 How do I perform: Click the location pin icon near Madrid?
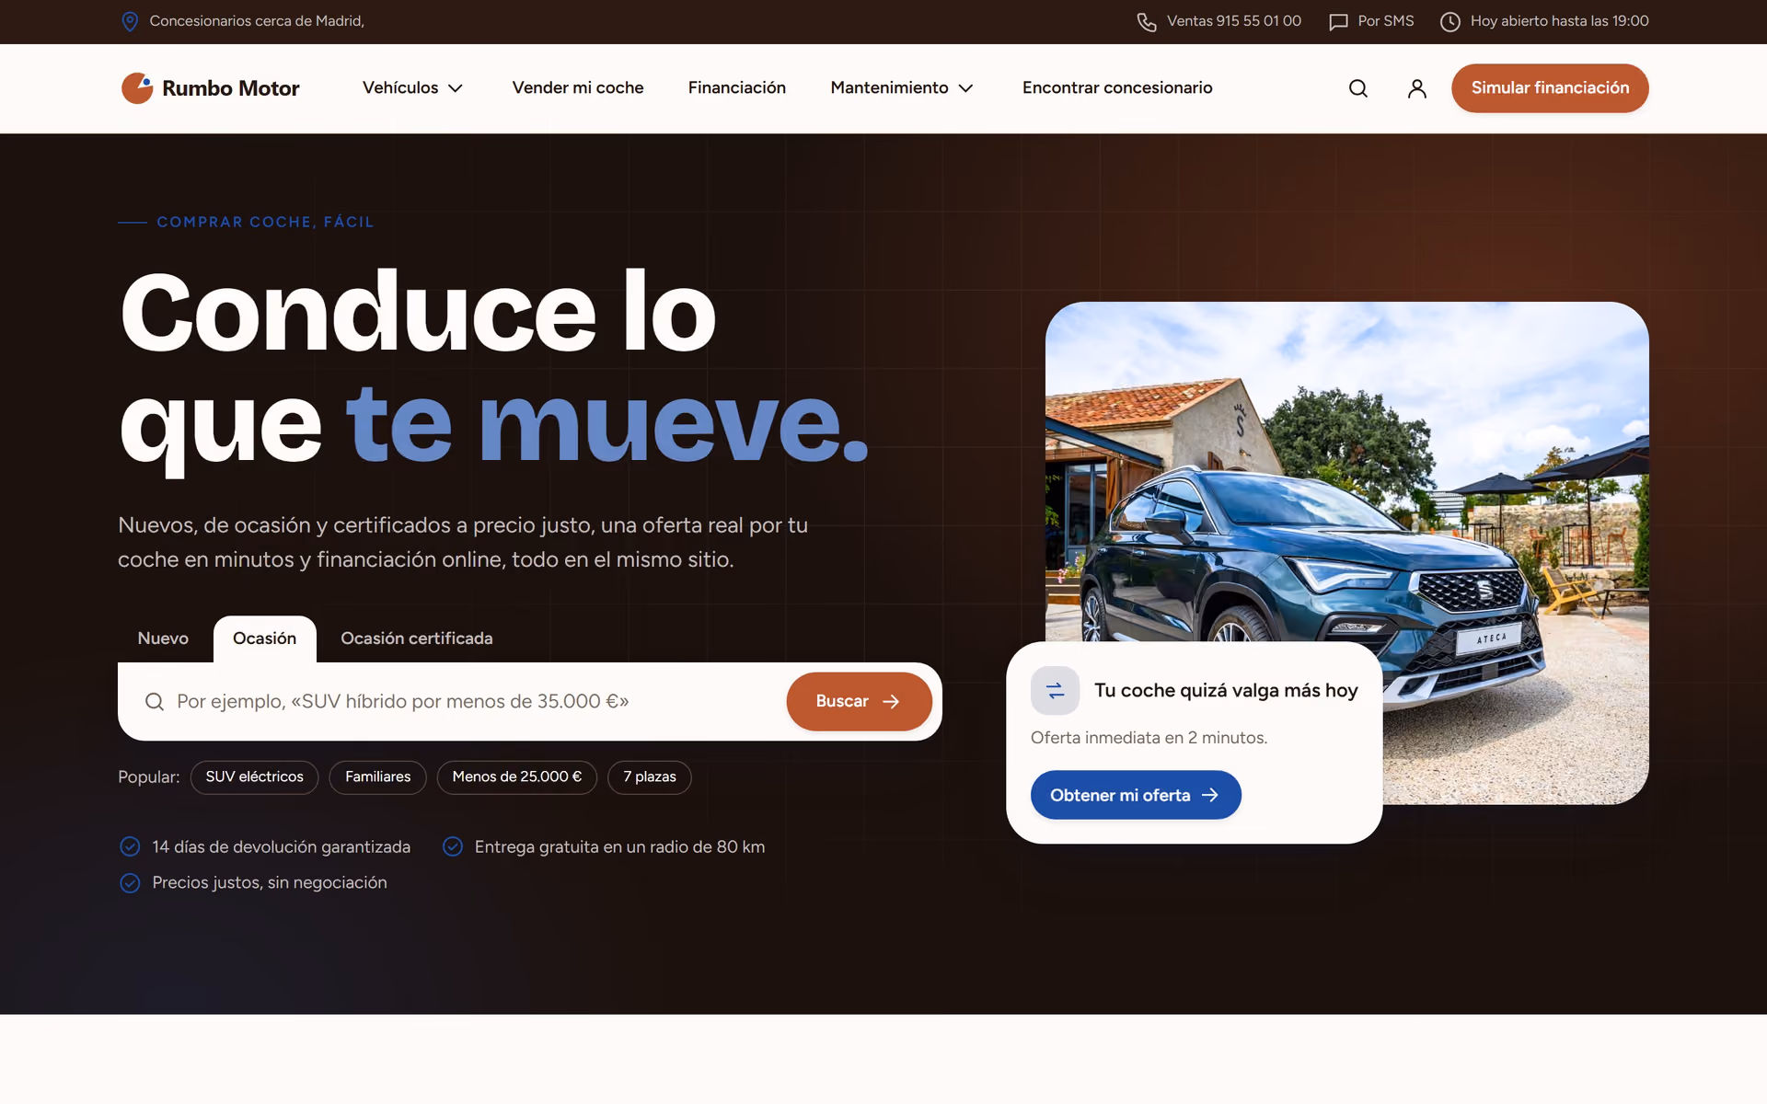(x=130, y=21)
